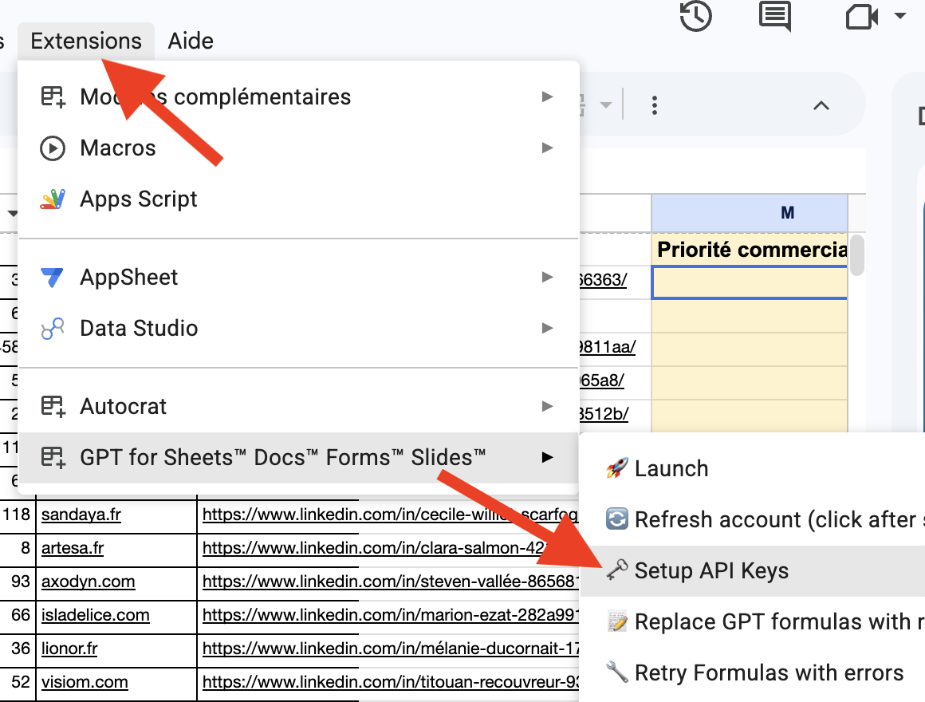This screenshot has width=925, height=702.
Task: Open the Aide menu
Action: 191,41
